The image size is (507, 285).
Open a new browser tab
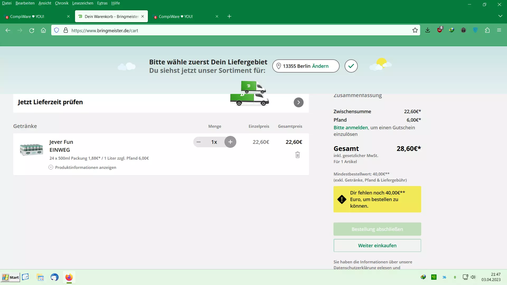pyautogui.click(x=229, y=16)
